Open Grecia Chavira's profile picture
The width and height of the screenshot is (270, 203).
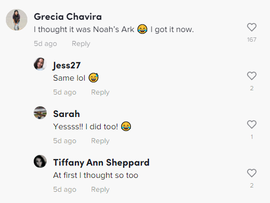click(x=17, y=20)
